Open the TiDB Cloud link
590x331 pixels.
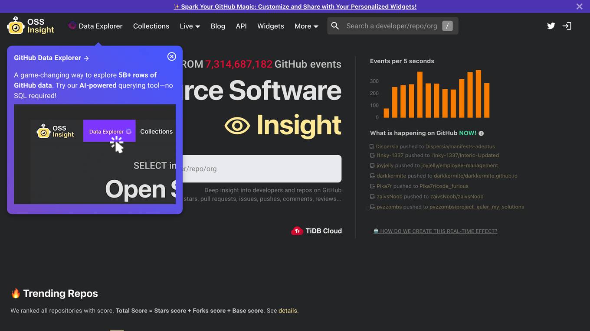coord(316,231)
